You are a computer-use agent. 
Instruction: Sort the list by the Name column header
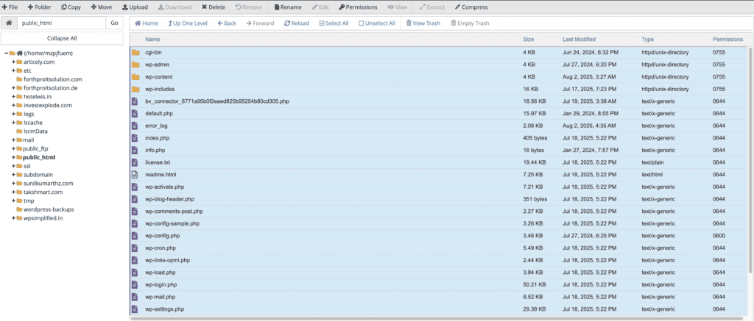pyautogui.click(x=153, y=40)
